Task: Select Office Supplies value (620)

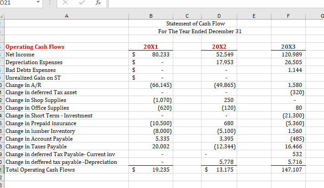Action: pyautogui.click(x=151, y=108)
